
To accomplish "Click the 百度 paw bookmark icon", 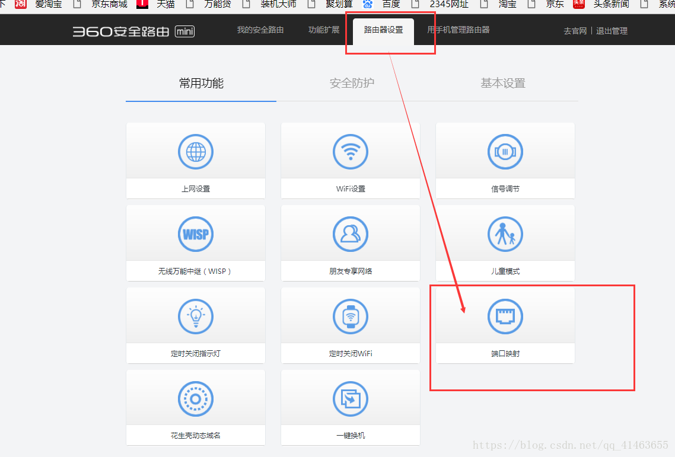I will pos(368,4).
